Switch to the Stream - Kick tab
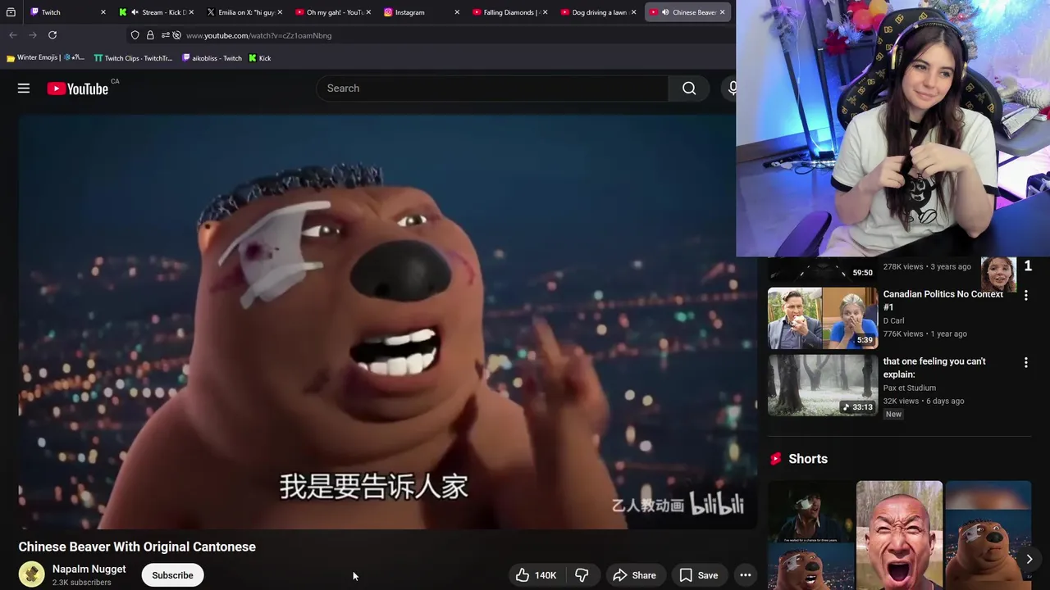The height and width of the screenshot is (590, 1050). [156, 12]
